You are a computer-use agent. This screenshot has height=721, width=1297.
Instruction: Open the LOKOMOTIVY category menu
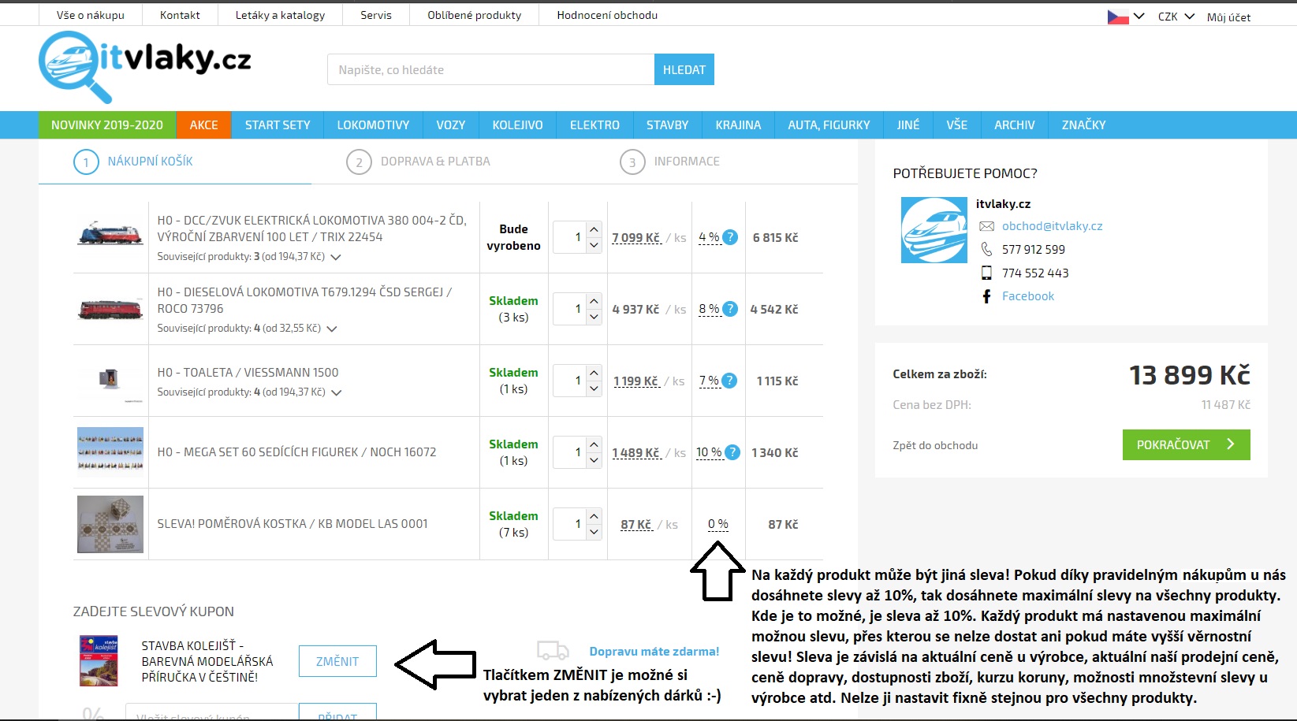(x=373, y=125)
